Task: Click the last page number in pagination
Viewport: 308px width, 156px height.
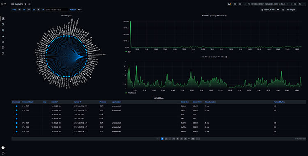Action: point(193,139)
